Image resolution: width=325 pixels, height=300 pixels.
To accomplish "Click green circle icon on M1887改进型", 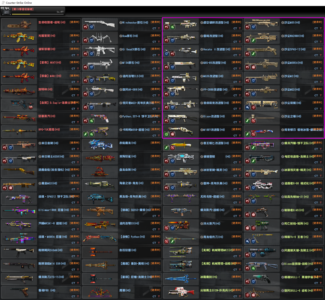I will click(x=166, y=134).
